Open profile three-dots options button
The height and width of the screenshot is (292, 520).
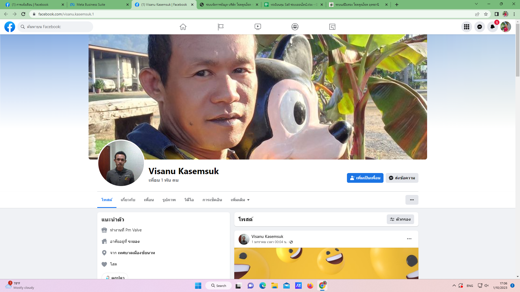[412, 200]
